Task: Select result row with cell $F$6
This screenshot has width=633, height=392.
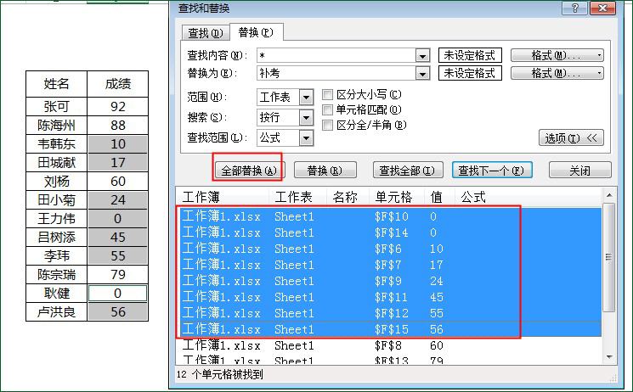Action: tap(389, 249)
